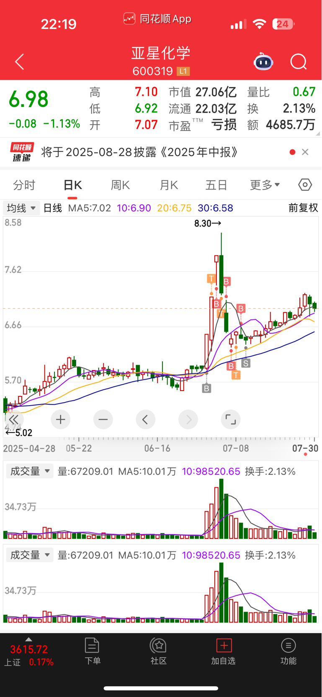This screenshot has width=322, height=697.
Task: Zoom in chart with plus button
Action: click(x=60, y=419)
